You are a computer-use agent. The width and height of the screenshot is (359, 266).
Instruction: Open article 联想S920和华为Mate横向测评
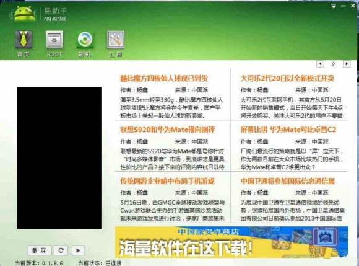click(x=168, y=130)
